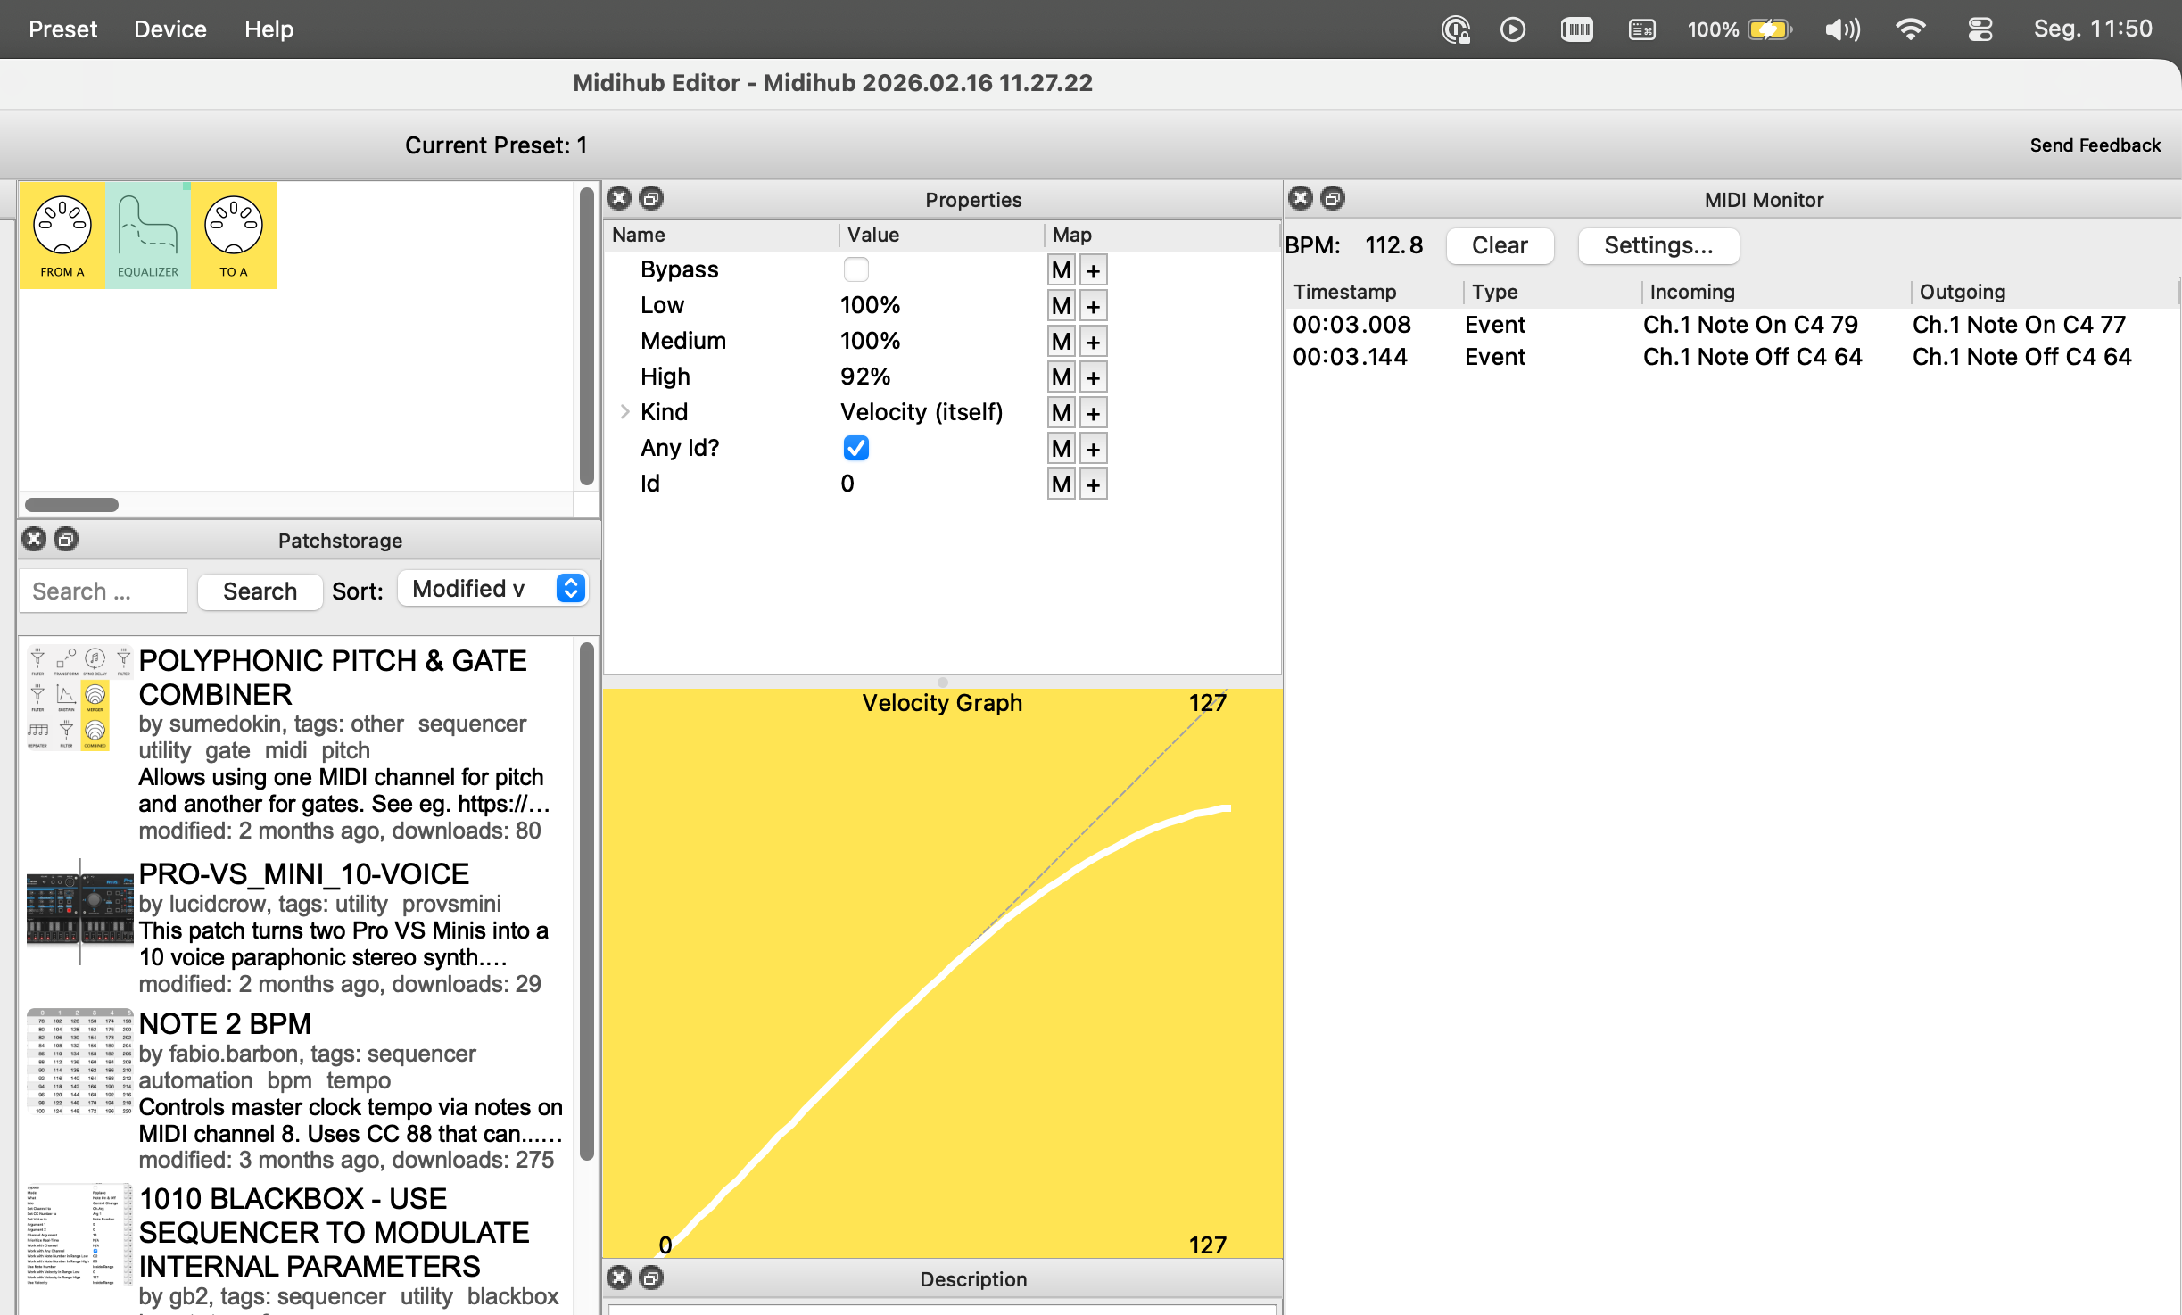Click the pipeline horizontal scrollbar

[71, 505]
